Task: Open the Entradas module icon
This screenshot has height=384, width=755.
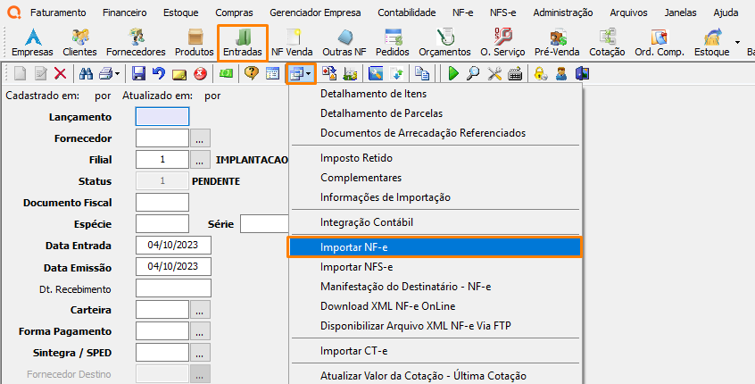Action: (x=243, y=42)
